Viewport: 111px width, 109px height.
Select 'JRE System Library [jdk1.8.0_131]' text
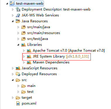(61, 56)
